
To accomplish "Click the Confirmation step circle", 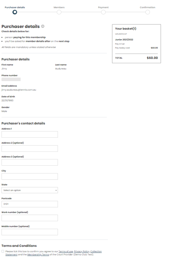I will pyautogui.click(x=147, y=12).
